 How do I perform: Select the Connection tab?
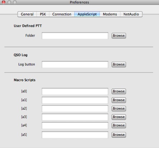(x=62, y=14)
